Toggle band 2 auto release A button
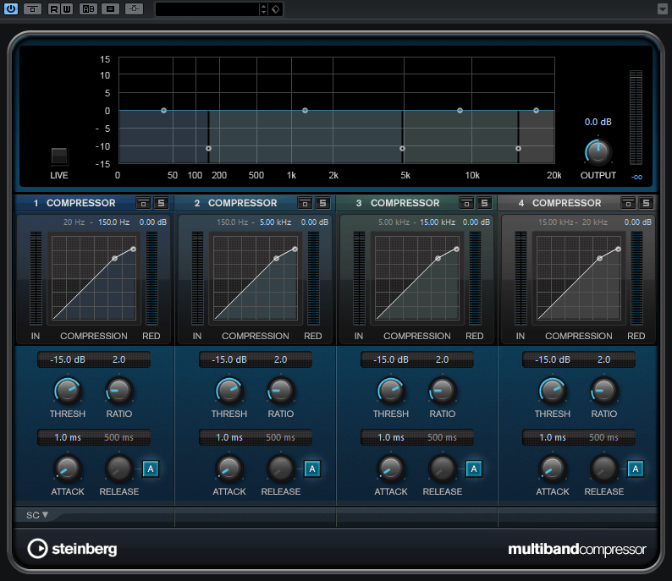The height and width of the screenshot is (581, 672). [312, 469]
